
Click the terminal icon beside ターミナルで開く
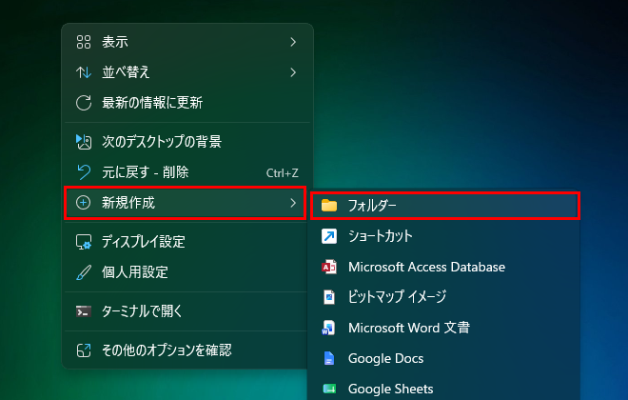pyautogui.click(x=84, y=311)
